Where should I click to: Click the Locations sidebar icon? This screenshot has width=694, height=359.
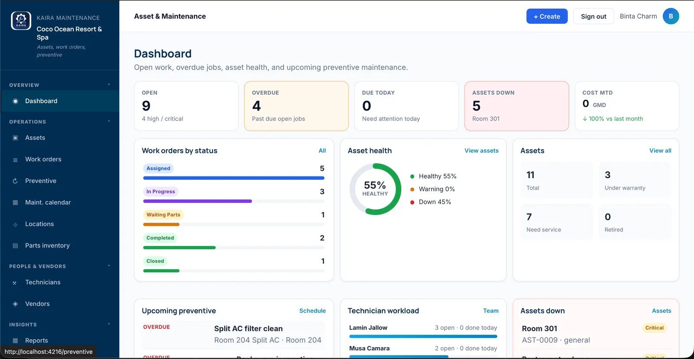click(x=15, y=224)
